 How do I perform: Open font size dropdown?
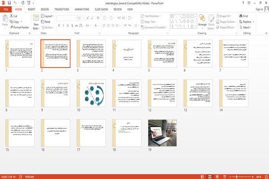coord(84,18)
